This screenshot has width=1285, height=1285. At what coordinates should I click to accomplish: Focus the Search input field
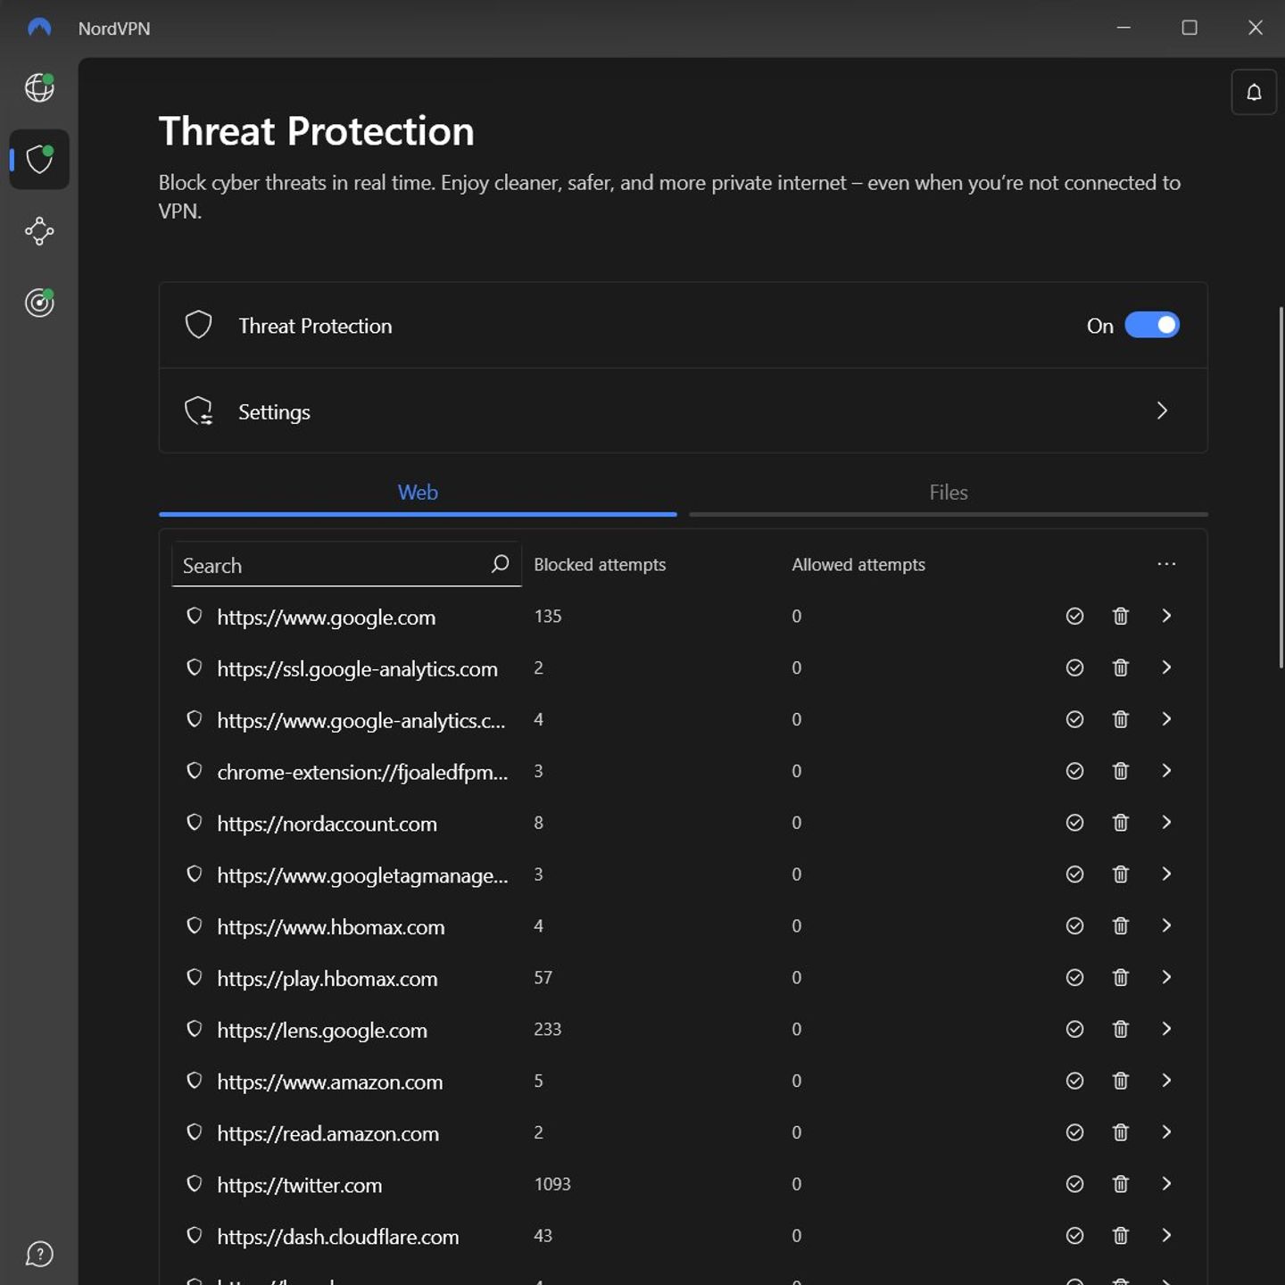(x=346, y=564)
